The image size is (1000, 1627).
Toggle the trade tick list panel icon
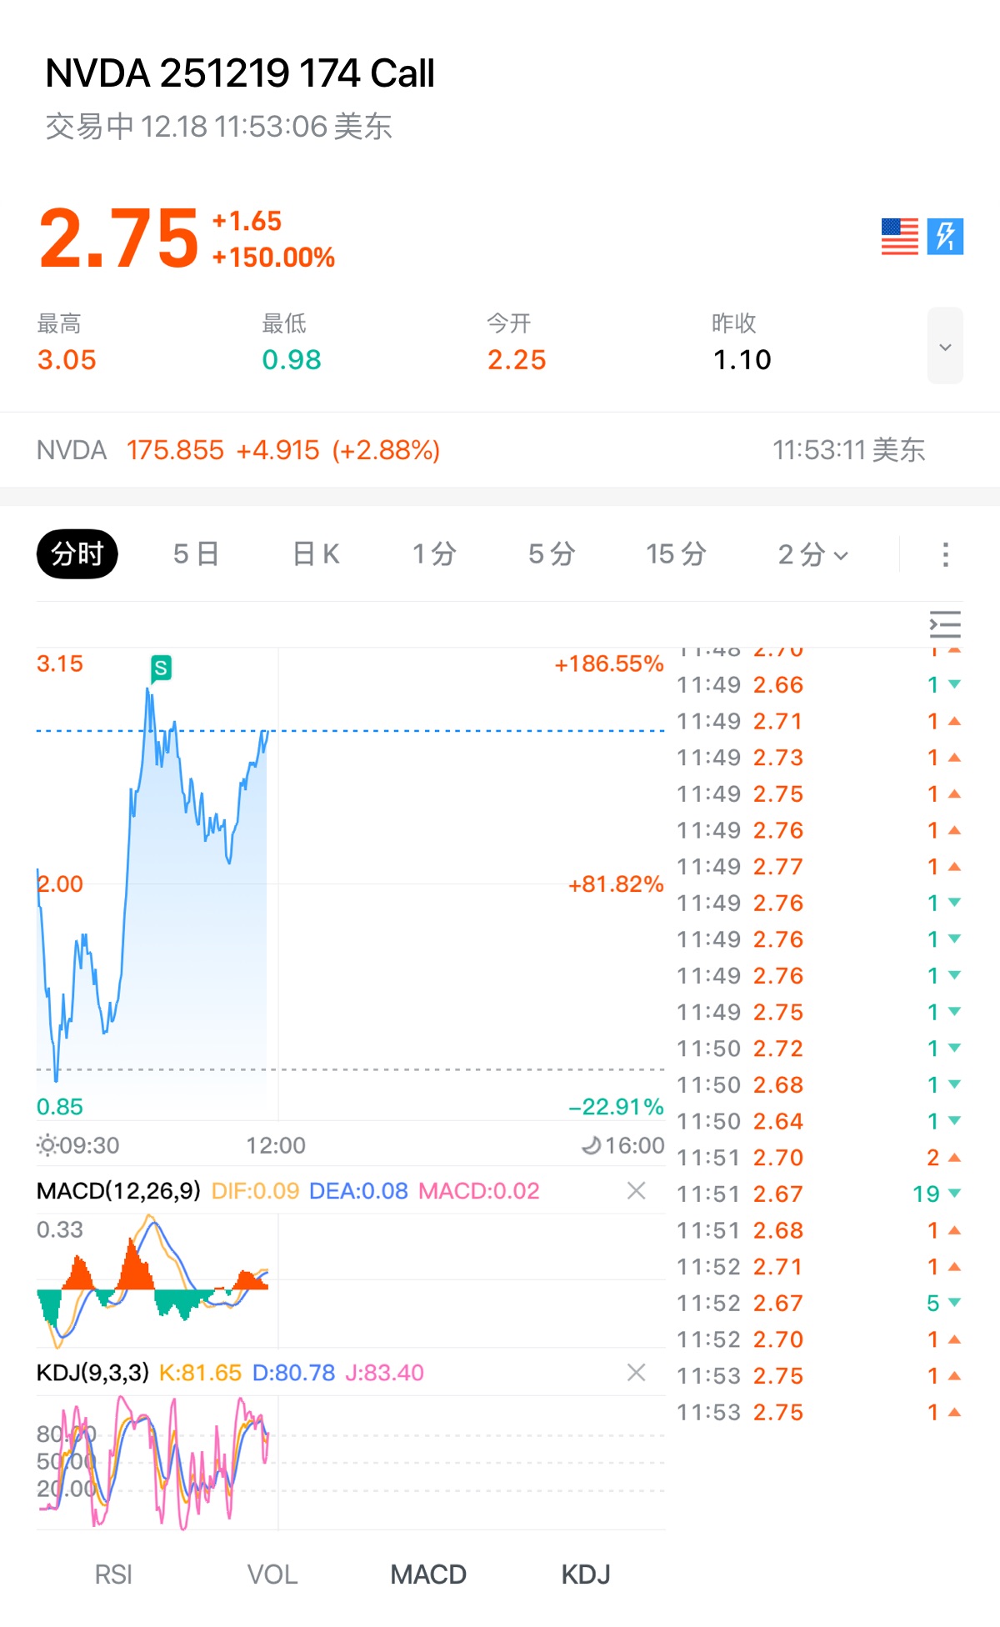(945, 624)
